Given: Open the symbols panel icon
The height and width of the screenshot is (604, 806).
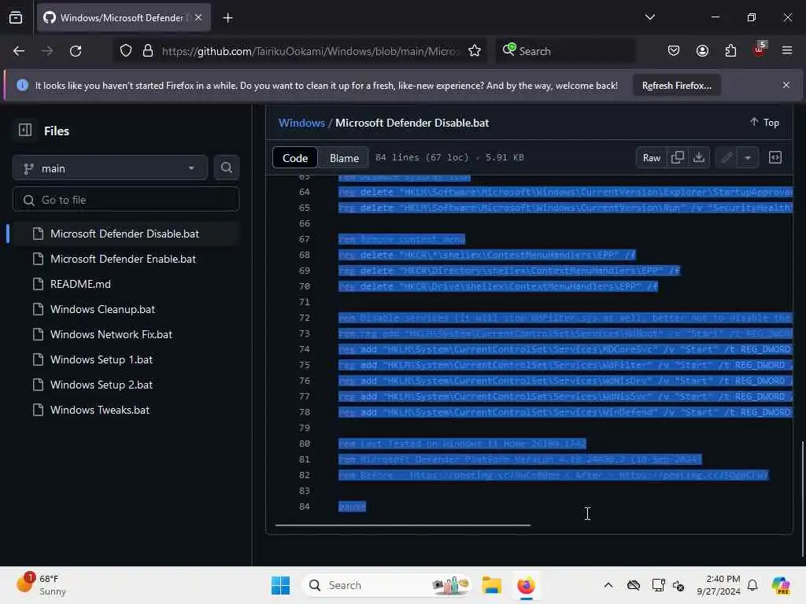Looking at the screenshot, I should tap(775, 157).
